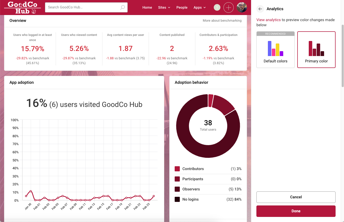
Task: Click the create new (+) icon
Action: [228, 7]
